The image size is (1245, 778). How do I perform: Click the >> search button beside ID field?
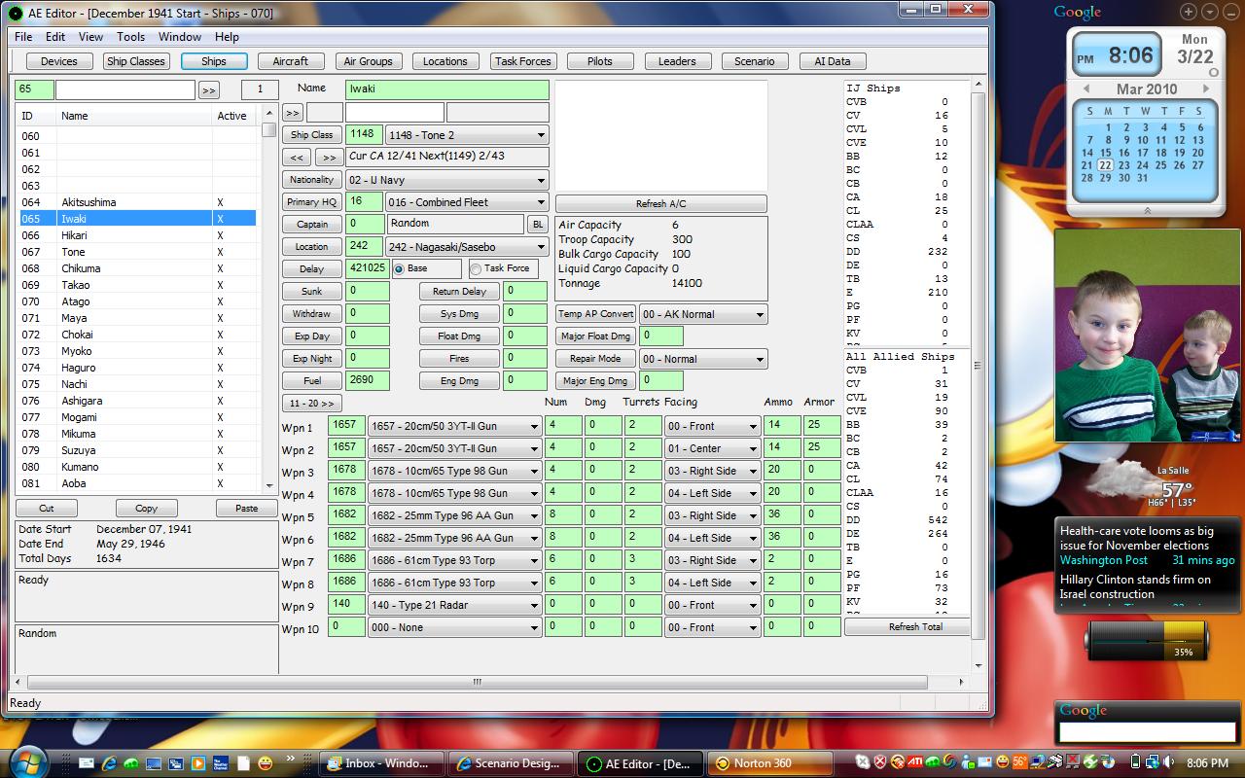pyautogui.click(x=208, y=89)
